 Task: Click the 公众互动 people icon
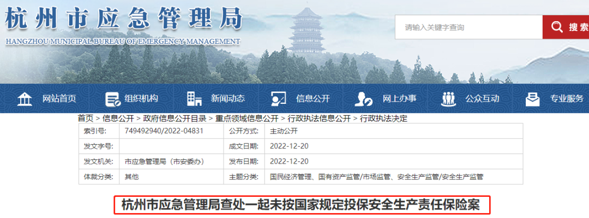coord(448,99)
